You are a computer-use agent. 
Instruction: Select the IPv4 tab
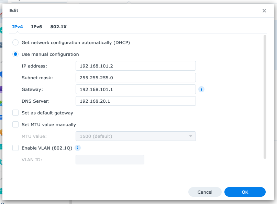tap(18, 27)
